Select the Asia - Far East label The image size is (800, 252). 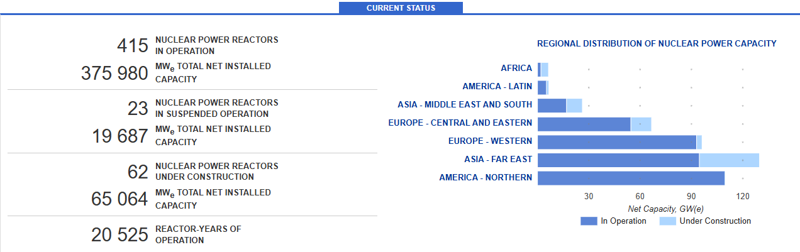point(498,160)
